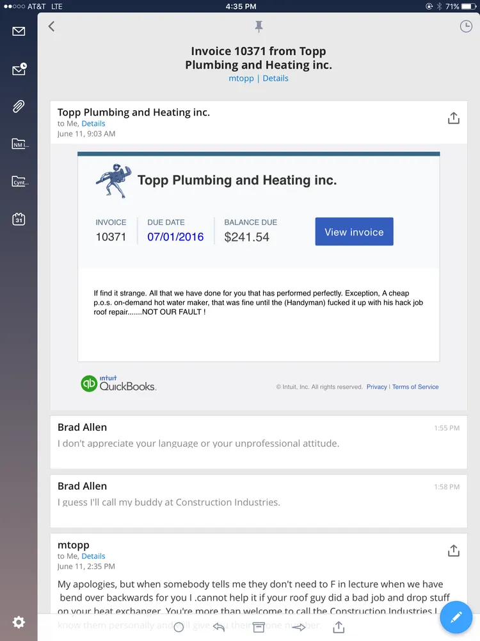Screen dimensions: 480x641
Task: Select the snoozed mail folder icon
Action: pyautogui.click(x=18, y=69)
